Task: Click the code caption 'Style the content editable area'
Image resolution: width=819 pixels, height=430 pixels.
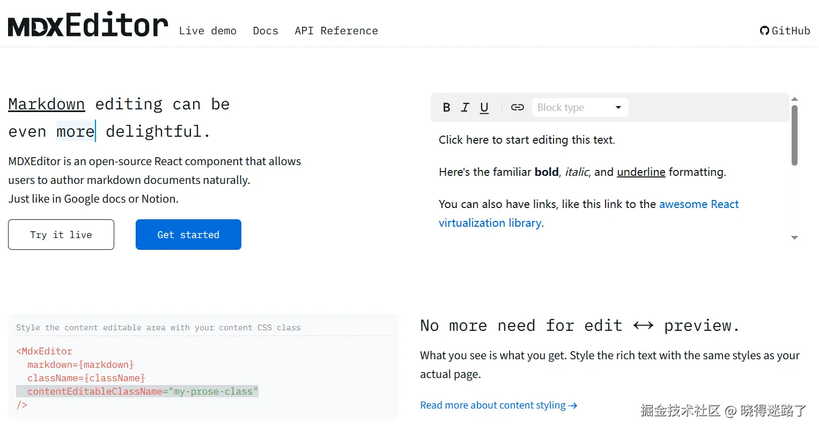Action: (x=158, y=328)
